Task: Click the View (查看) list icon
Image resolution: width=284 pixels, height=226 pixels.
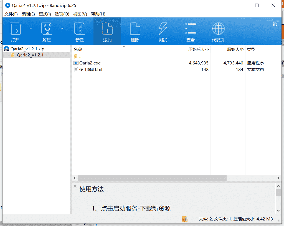Action: [191, 28]
